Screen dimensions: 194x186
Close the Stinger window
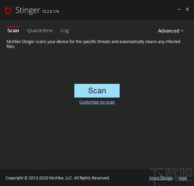point(187,9)
